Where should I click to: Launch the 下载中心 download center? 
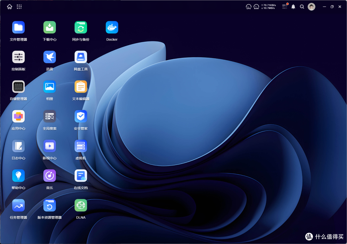49,27
